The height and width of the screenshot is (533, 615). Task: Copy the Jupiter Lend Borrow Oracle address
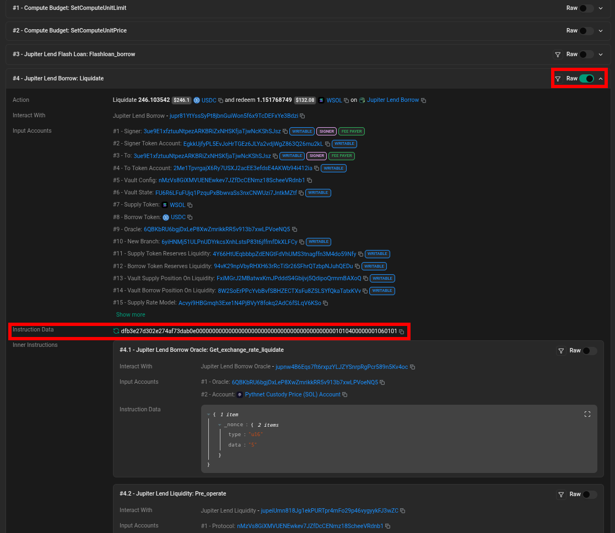412,367
